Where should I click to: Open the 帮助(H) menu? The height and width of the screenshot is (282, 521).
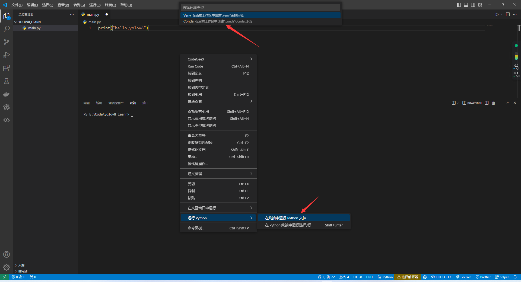point(126,5)
